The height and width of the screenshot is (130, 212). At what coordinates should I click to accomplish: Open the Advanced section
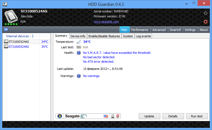point(159,30)
